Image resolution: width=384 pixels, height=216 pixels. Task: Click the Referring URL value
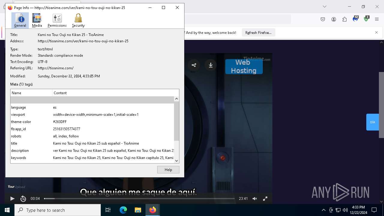55,68
